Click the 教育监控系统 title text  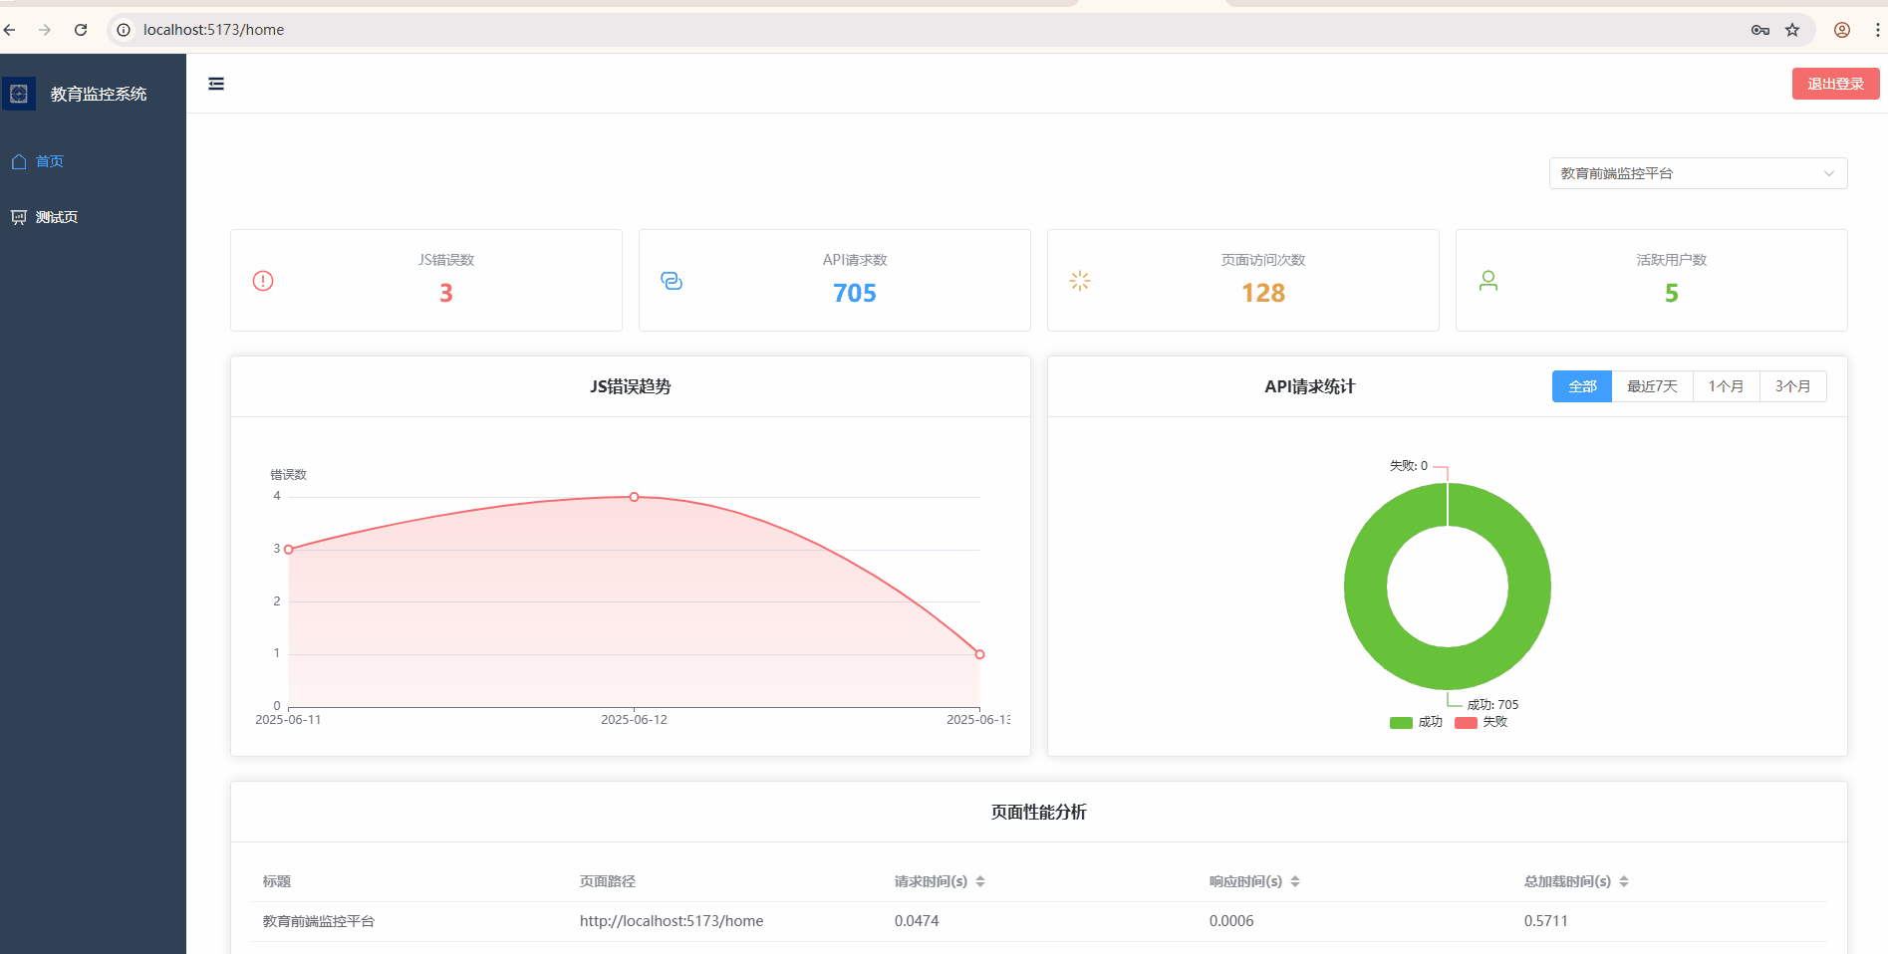pyautogui.click(x=99, y=94)
